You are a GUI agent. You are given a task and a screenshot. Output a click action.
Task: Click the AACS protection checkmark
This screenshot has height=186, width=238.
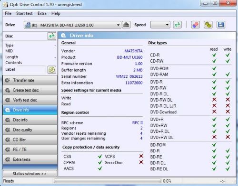[x=100, y=168]
